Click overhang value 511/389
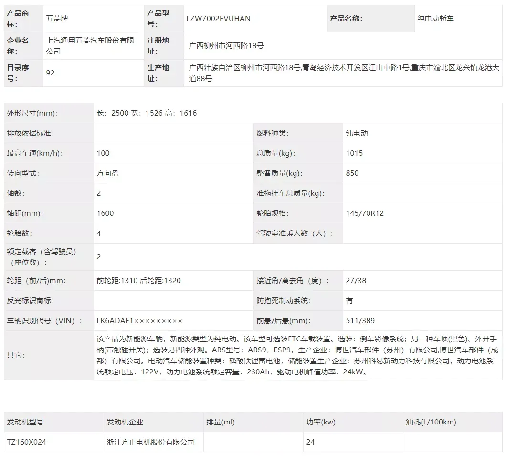This screenshot has width=506, height=456. click(360, 320)
